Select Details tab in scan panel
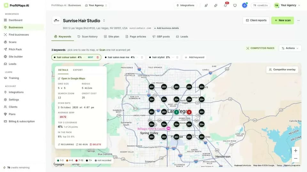The height and width of the screenshot is (172, 307). (x=63, y=70)
